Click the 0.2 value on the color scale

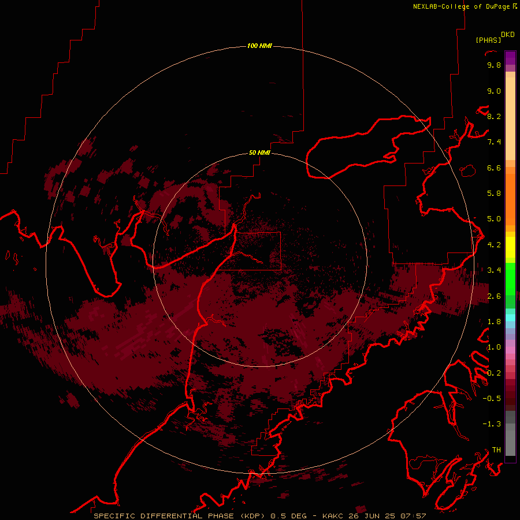click(494, 373)
